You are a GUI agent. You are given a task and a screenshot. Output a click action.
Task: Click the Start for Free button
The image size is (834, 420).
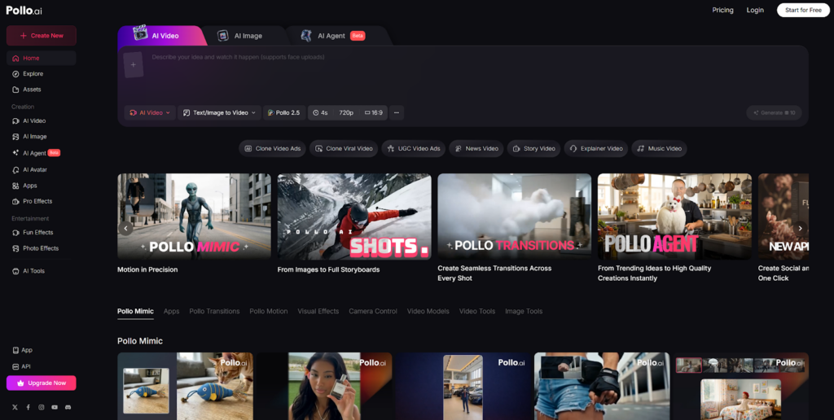[803, 10]
